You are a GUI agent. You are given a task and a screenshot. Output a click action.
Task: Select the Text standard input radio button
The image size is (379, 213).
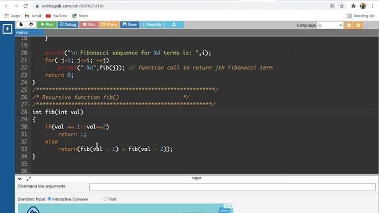[105, 199]
